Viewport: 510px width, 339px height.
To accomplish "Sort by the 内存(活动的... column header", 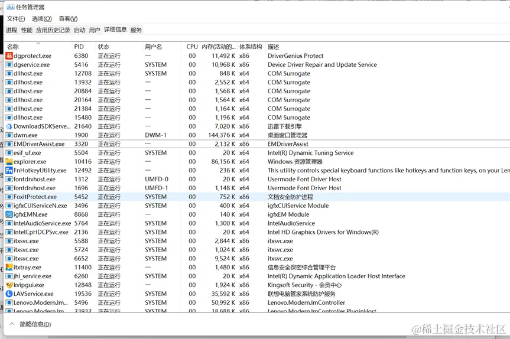I will (218, 47).
